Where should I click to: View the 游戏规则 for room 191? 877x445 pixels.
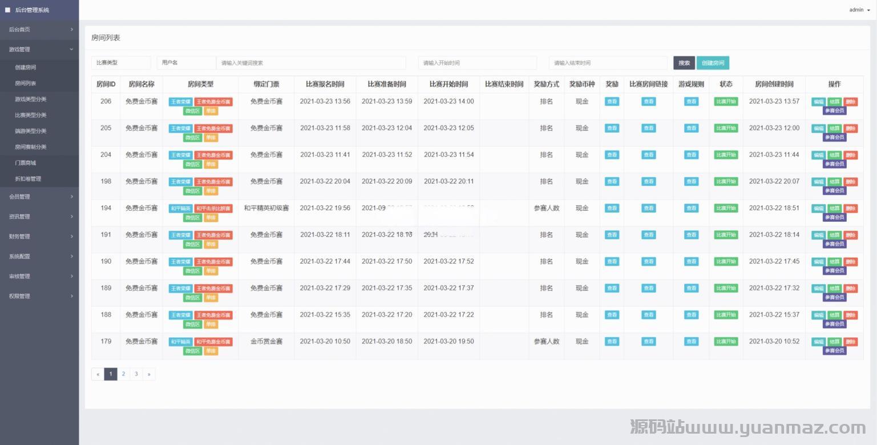coord(691,235)
